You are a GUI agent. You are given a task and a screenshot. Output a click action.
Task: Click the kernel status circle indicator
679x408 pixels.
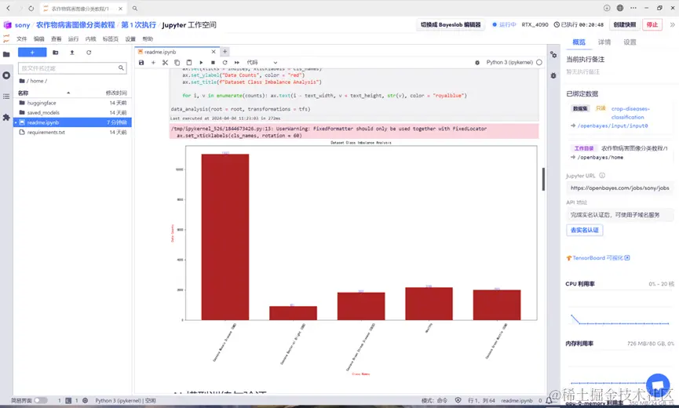point(539,62)
